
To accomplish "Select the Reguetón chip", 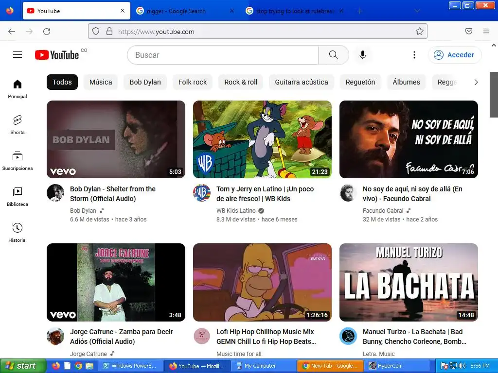I will pyautogui.click(x=360, y=82).
